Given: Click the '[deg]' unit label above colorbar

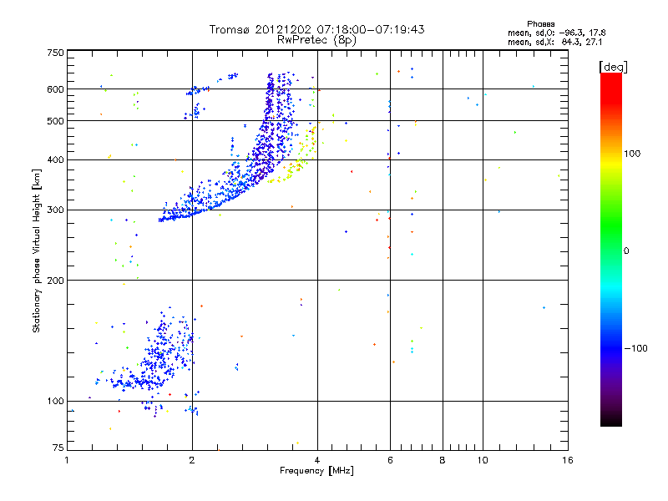Looking at the screenshot, I should click(x=613, y=67).
